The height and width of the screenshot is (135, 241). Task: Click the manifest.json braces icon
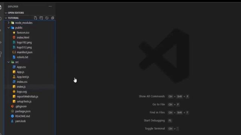pyautogui.click(x=14, y=52)
